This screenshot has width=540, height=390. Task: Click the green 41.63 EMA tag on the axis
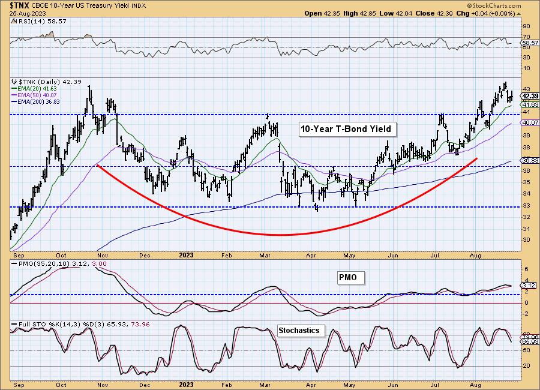(x=530, y=105)
